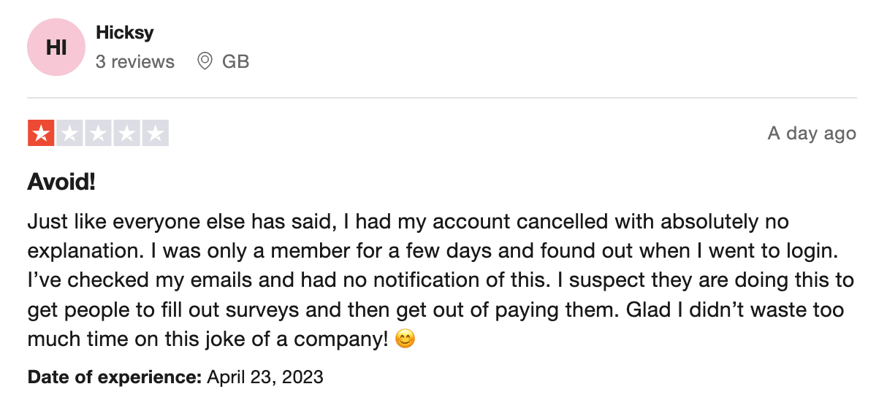
Task: Click the third grey star
Action: (98, 134)
